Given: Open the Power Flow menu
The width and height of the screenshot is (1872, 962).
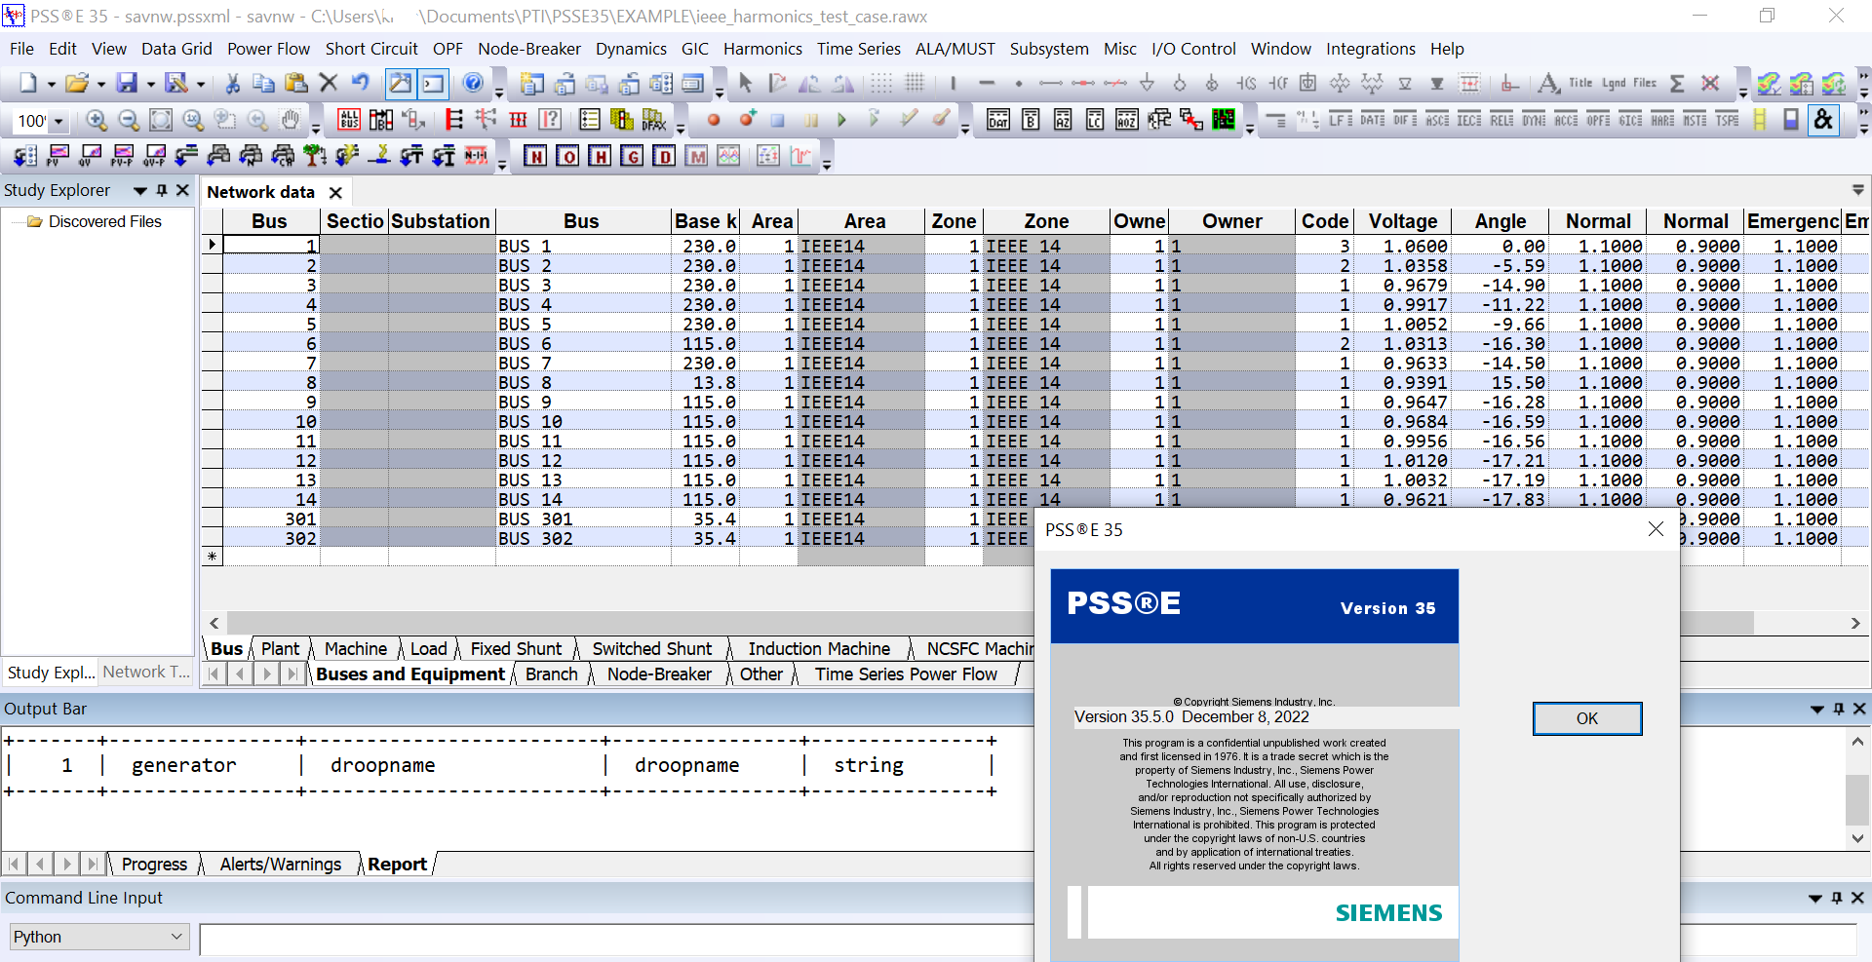Looking at the screenshot, I should (268, 49).
